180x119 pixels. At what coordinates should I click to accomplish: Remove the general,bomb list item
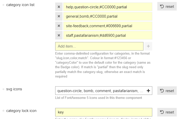coord(59,16)
